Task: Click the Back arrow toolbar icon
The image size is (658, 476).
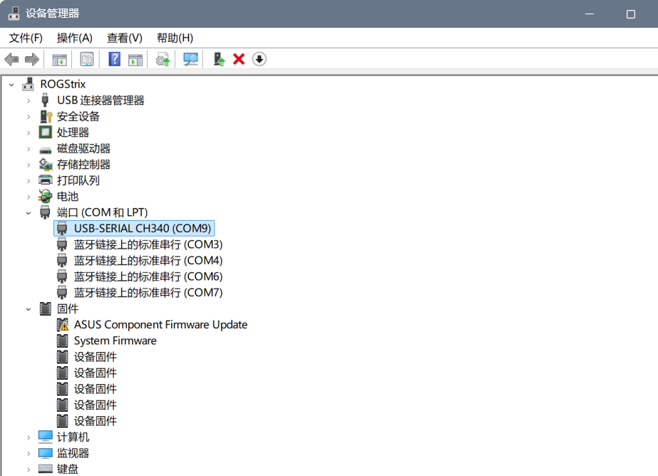Action: coord(11,59)
